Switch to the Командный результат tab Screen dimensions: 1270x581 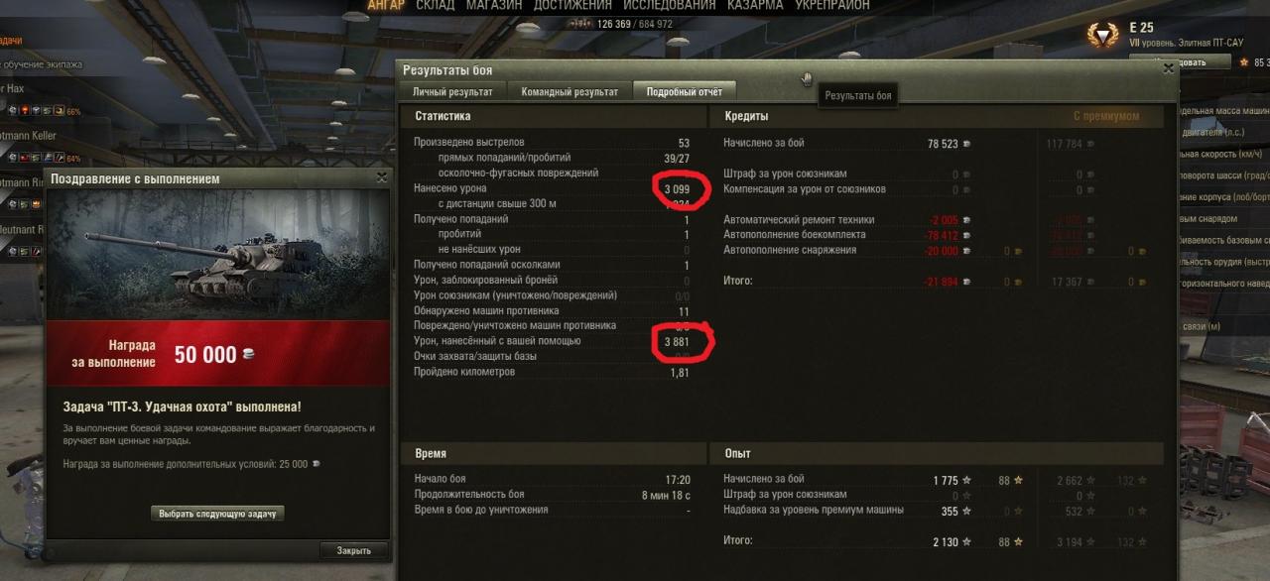click(570, 92)
